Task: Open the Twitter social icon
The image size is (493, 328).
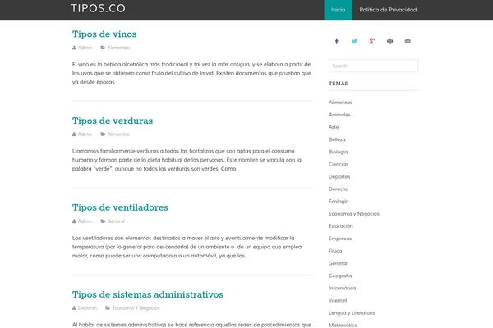Action: 354,41
